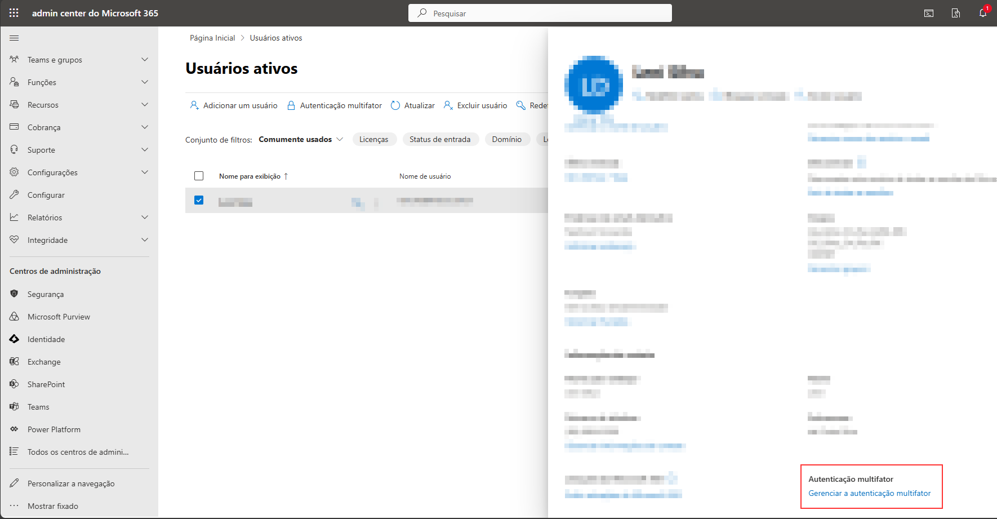Open the Identidade admin center
This screenshot has width=997, height=519.
[46, 339]
